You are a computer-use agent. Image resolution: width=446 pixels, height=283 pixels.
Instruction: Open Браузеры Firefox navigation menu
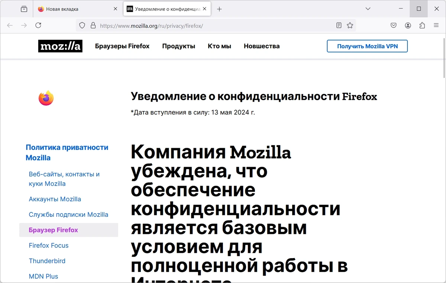pyautogui.click(x=122, y=46)
